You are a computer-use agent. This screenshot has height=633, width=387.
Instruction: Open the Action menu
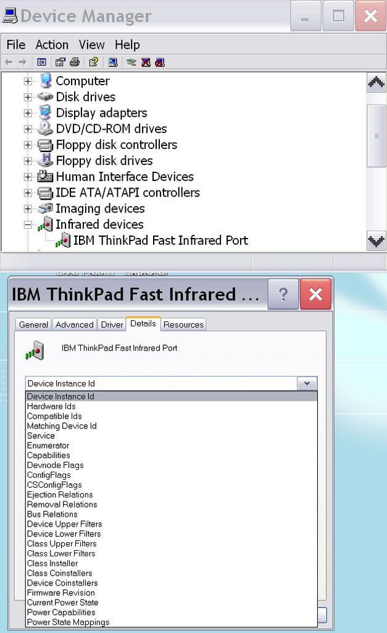(52, 45)
